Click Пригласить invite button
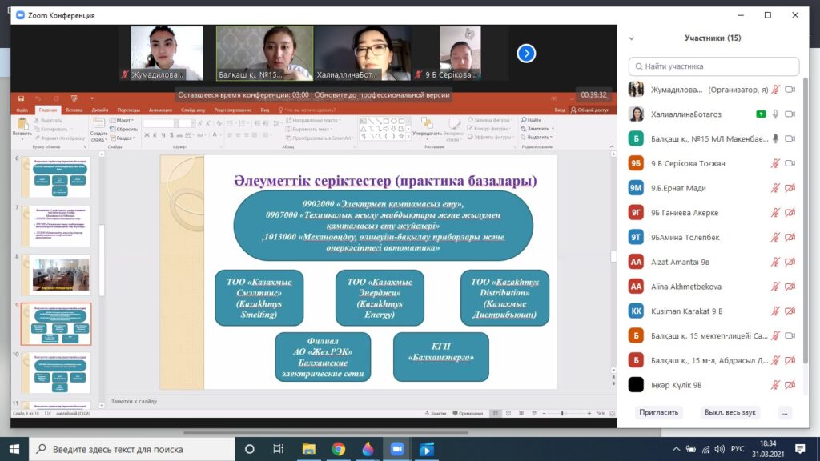 click(x=658, y=412)
